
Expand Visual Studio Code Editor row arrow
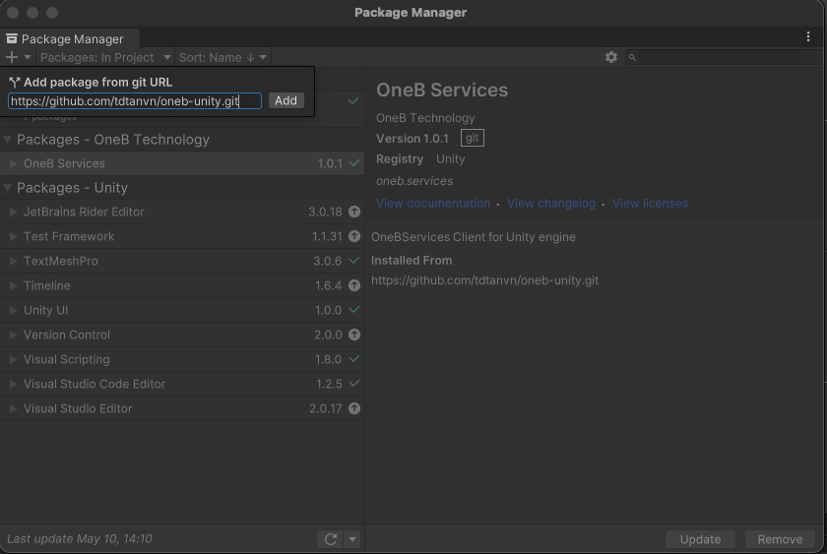click(13, 384)
